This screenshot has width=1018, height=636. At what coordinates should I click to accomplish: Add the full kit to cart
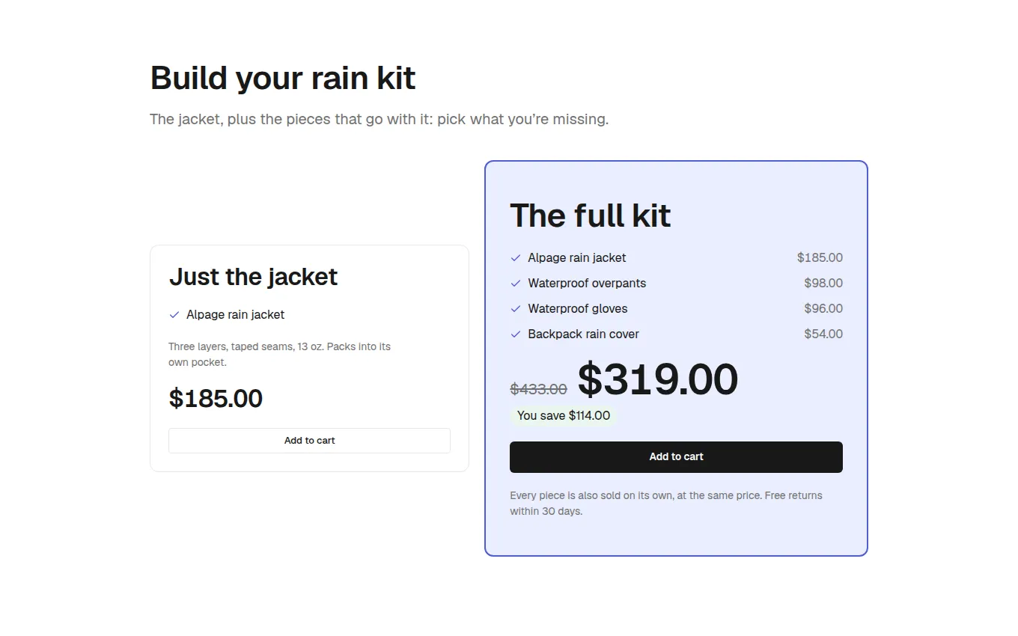[676, 457]
